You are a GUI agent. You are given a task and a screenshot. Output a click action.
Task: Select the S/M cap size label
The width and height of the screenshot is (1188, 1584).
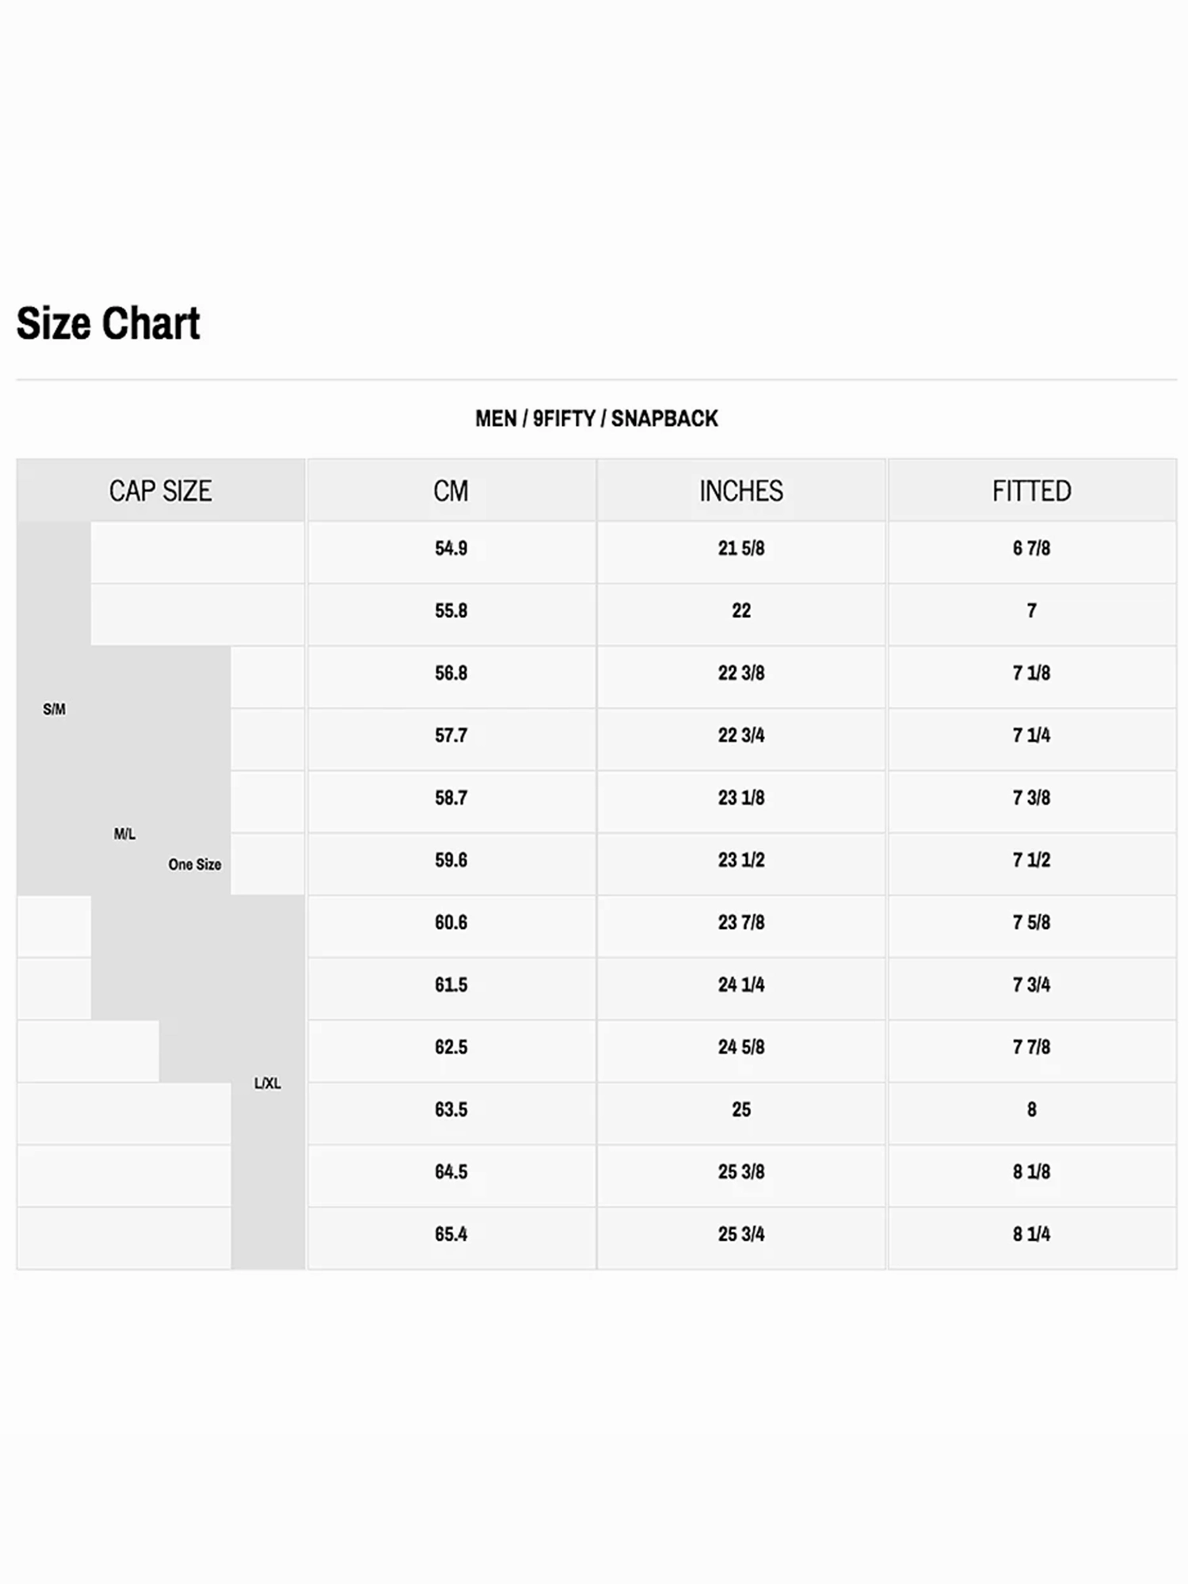coord(55,709)
